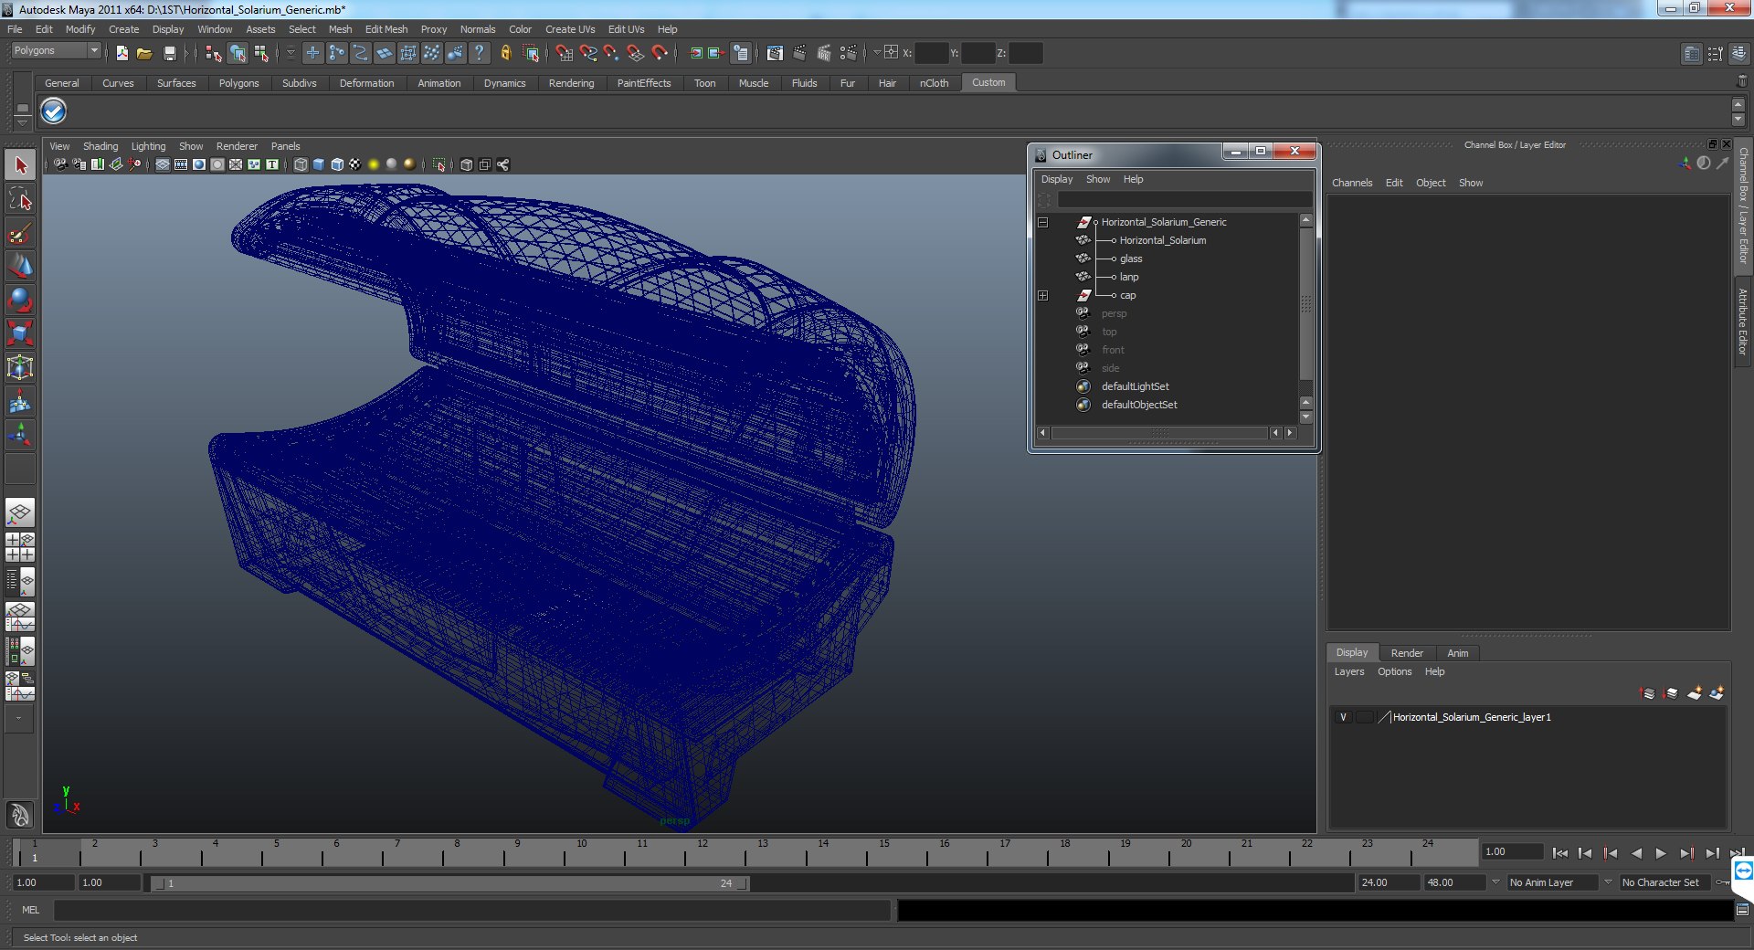The image size is (1754, 950).
Task: Click the Show Manipulator tool
Action: pos(20,435)
